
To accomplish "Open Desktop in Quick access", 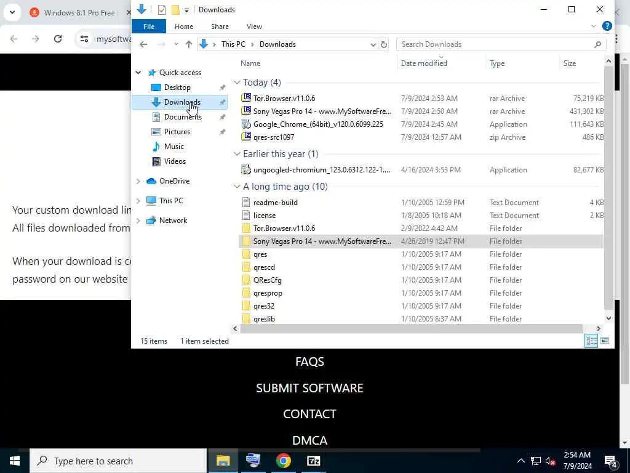I will pos(177,87).
